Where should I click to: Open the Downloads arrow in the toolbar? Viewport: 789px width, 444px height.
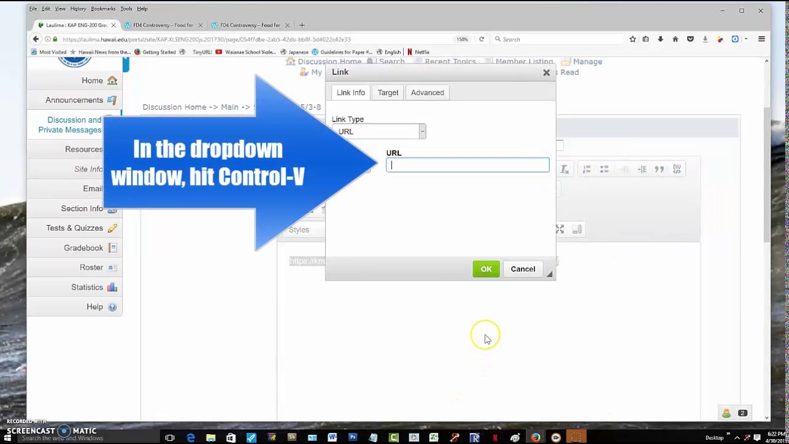[660, 39]
